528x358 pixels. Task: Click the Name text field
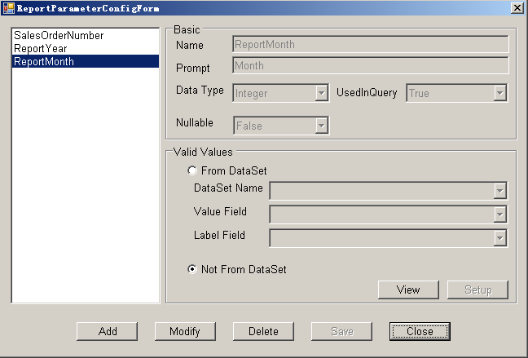click(x=370, y=45)
